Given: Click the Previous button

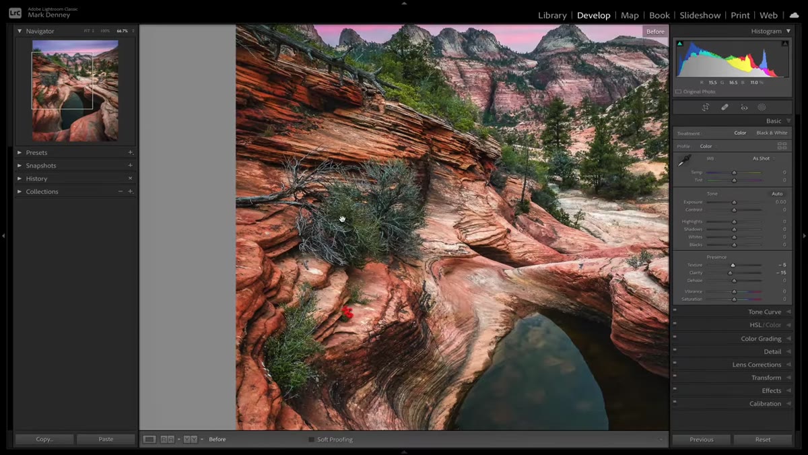Looking at the screenshot, I should [x=701, y=440].
